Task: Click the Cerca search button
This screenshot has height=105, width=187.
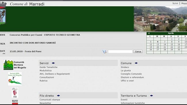Action: [x=138, y=51]
